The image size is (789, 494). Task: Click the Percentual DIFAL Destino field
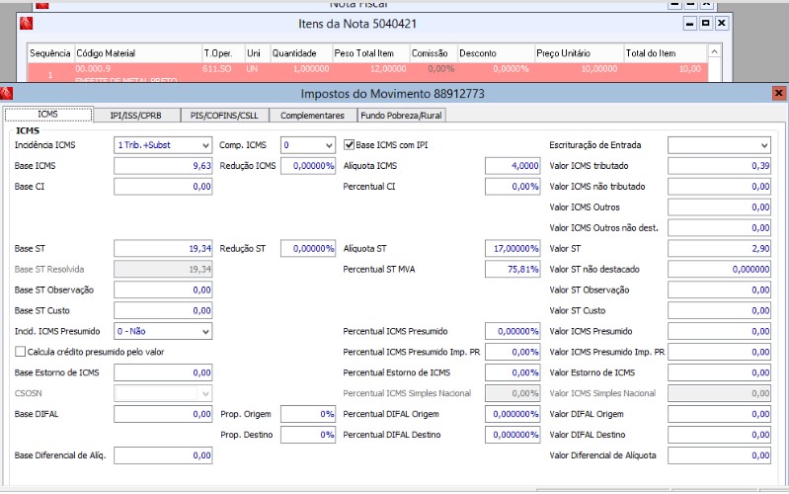[513, 435]
